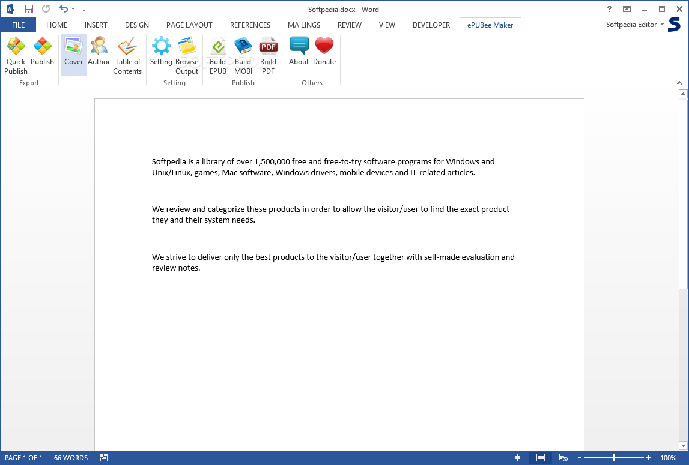Open Word Help question mark
Viewport: 689px width, 465px height.
pyautogui.click(x=609, y=9)
